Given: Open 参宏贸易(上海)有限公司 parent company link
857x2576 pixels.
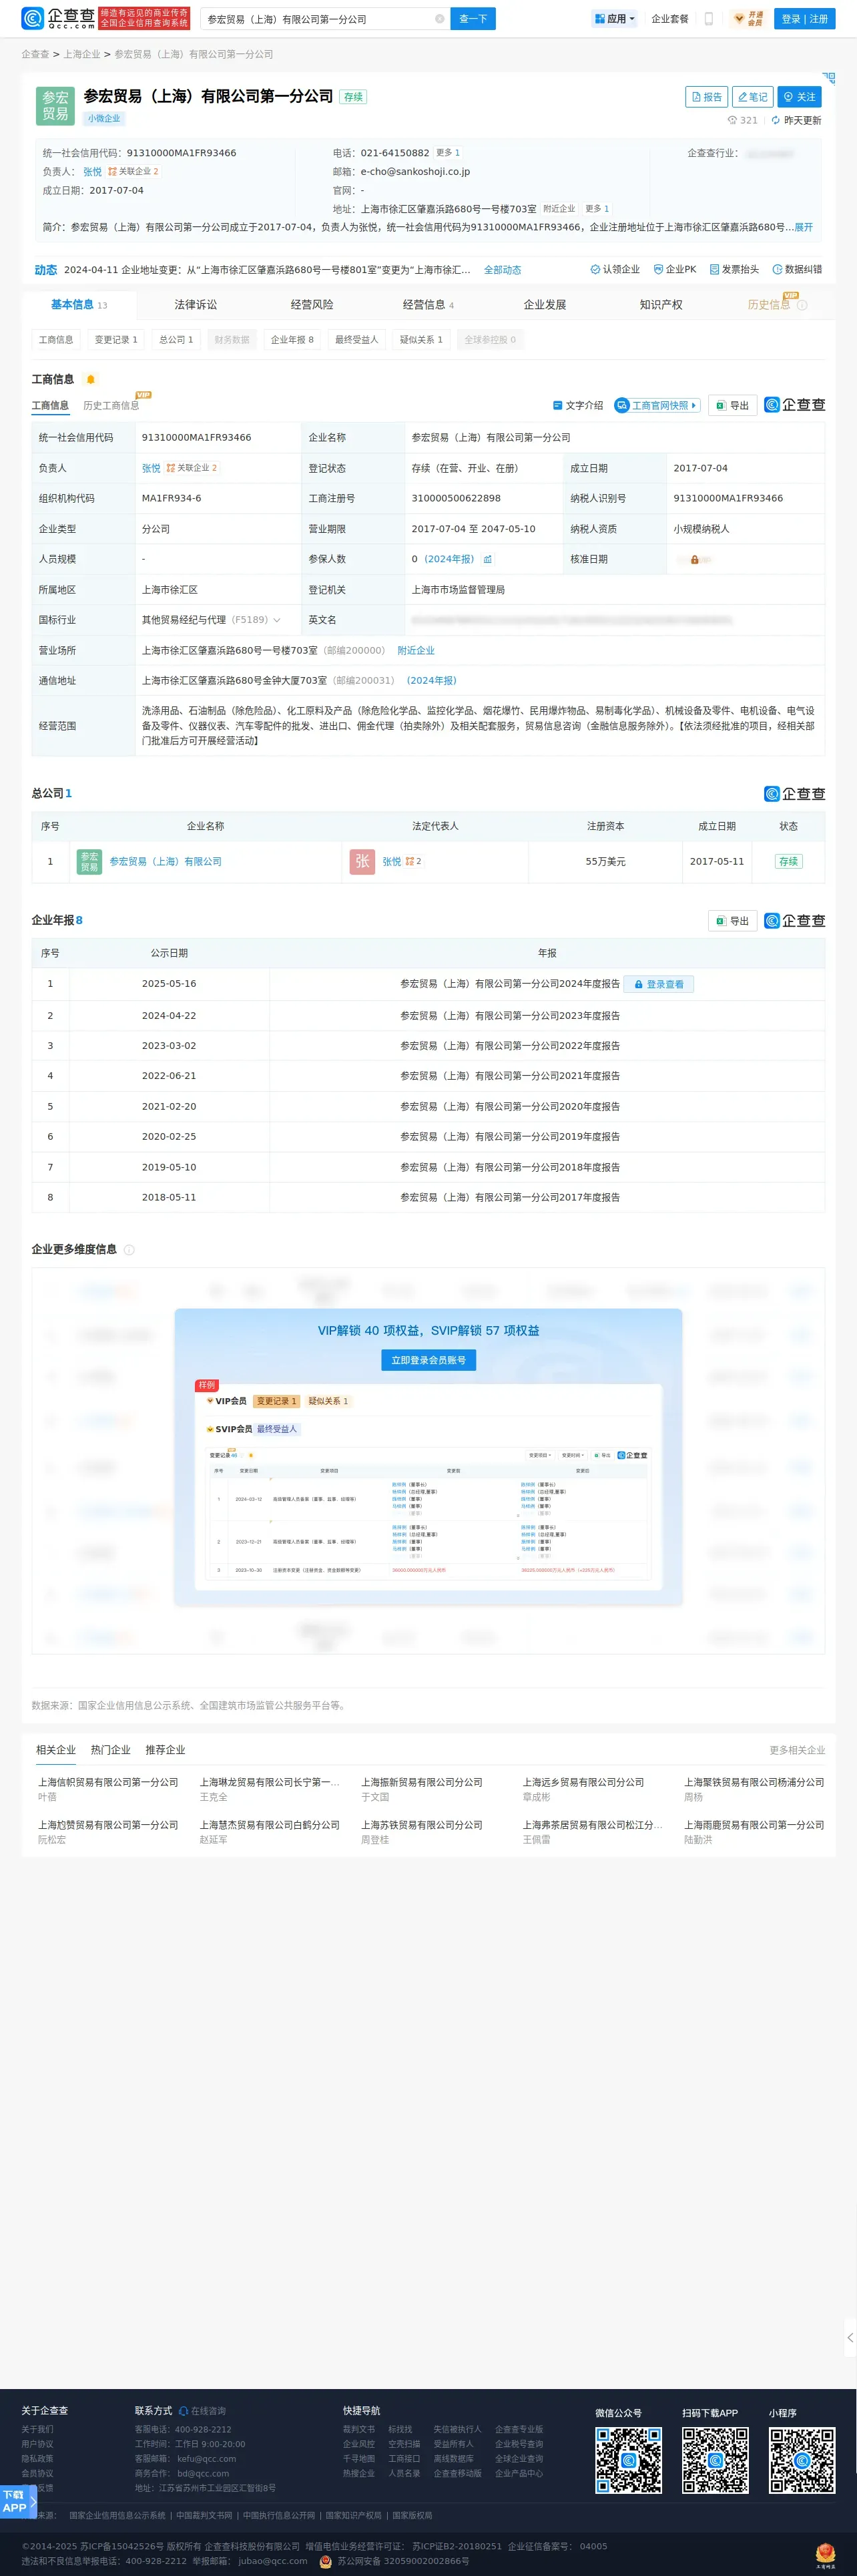Looking at the screenshot, I should pos(166,862).
